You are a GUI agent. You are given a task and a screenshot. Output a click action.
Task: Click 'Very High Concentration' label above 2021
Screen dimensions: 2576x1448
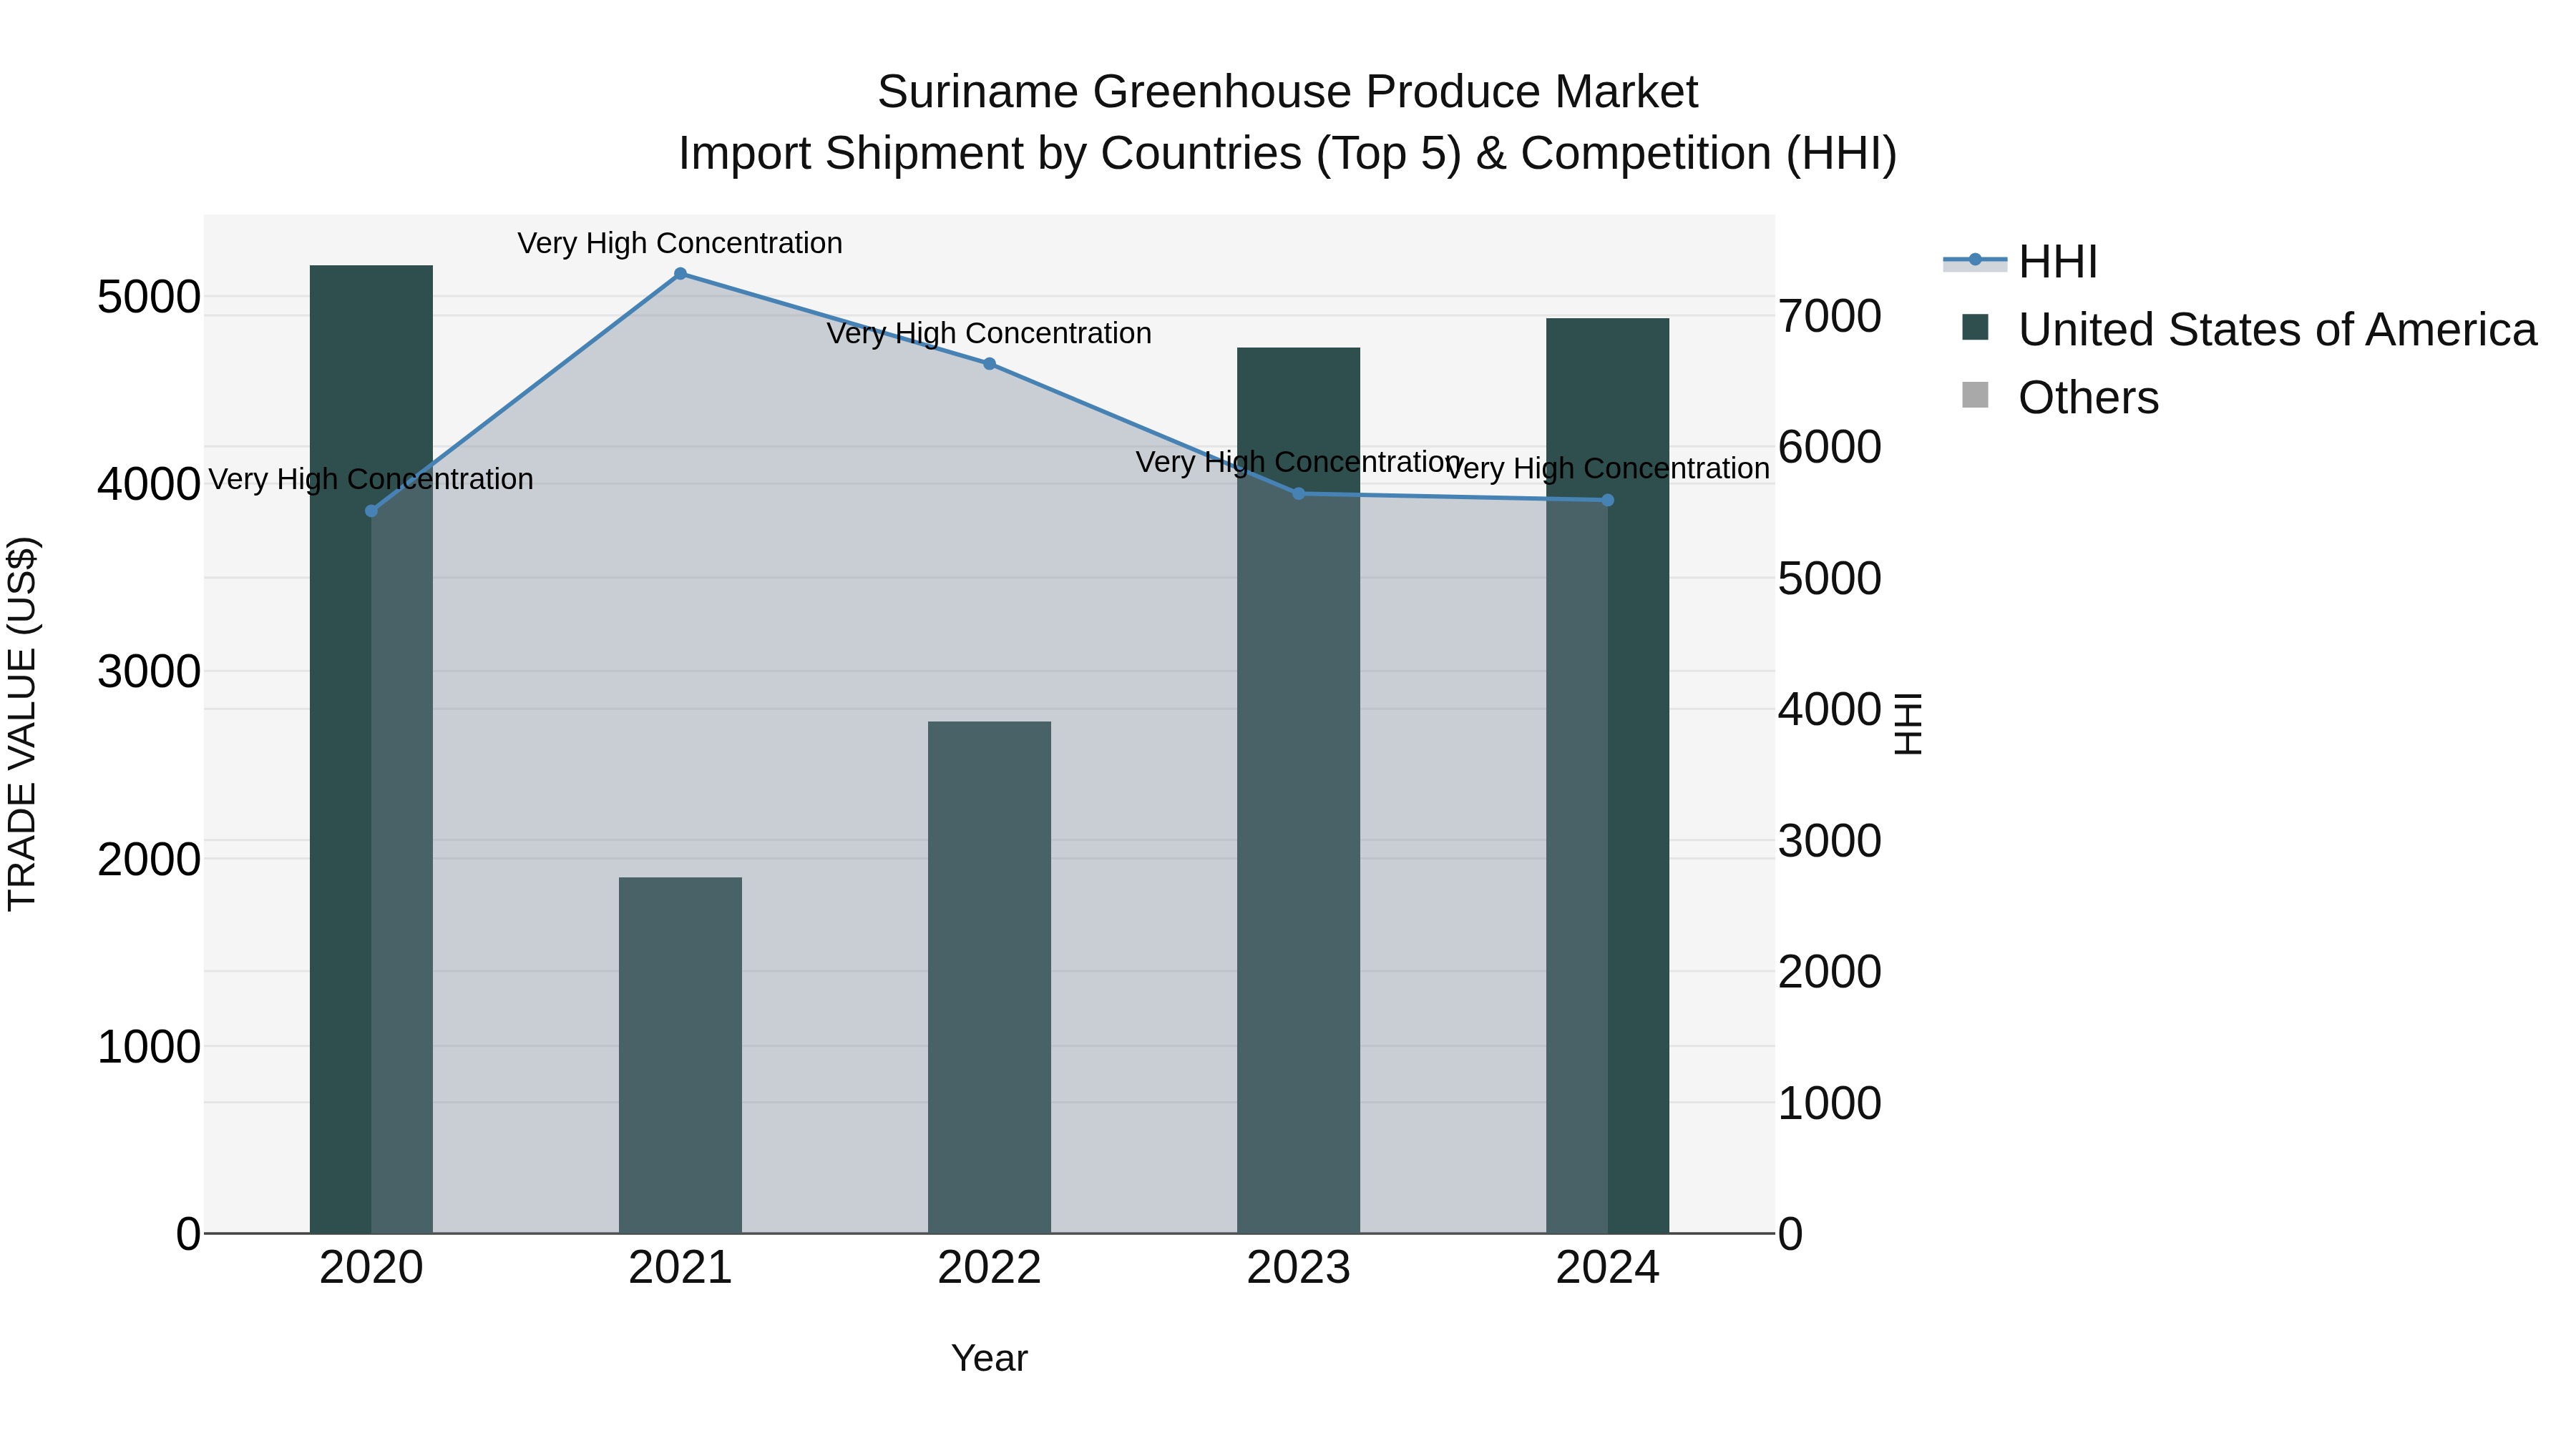point(680,244)
